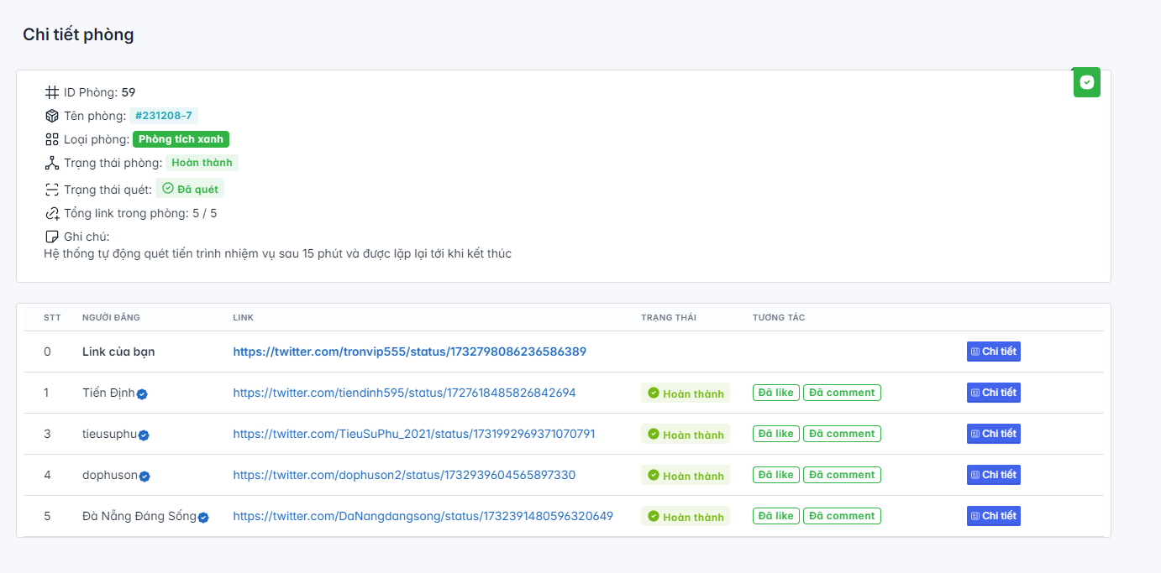Image resolution: width=1161 pixels, height=573 pixels.
Task: Click the Ghi chú note icon
Action: click(x=52, y=237)
